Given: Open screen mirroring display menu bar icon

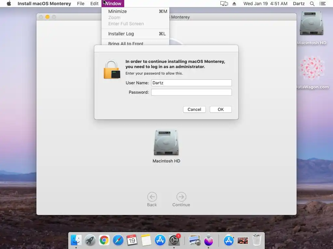Looking at the screenshot, I should point(224,4).
